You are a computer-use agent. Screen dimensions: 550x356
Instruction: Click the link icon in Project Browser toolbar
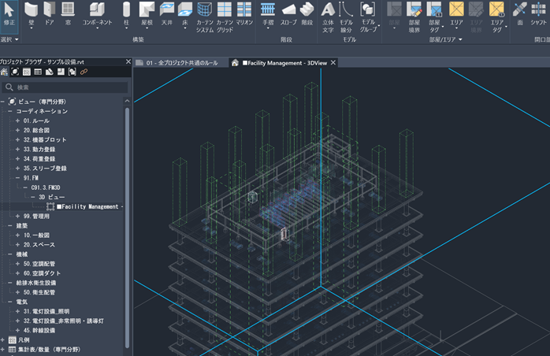(x=84, y=72)
